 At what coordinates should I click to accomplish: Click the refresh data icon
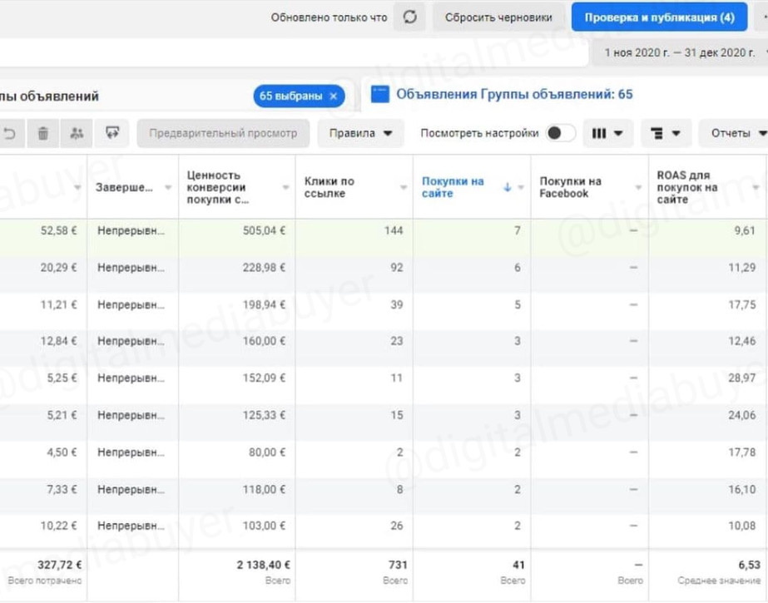click(409, 17)
